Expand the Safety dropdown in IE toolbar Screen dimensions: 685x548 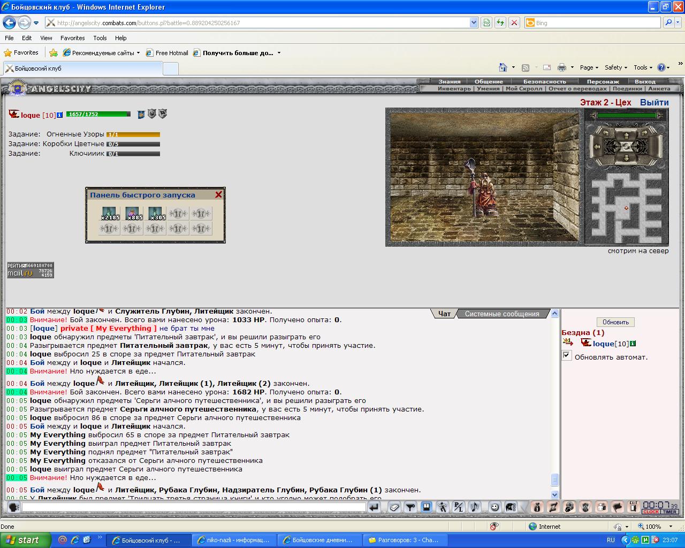[616, 67]
